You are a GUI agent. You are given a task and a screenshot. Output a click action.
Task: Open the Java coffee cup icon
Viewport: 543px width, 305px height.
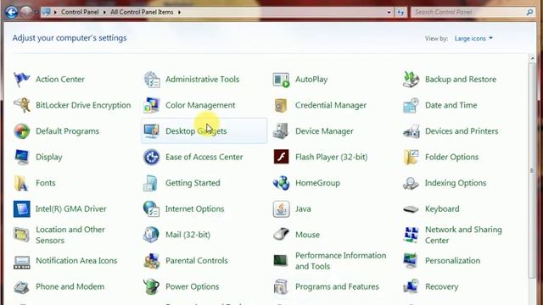(x=281, y=209)
